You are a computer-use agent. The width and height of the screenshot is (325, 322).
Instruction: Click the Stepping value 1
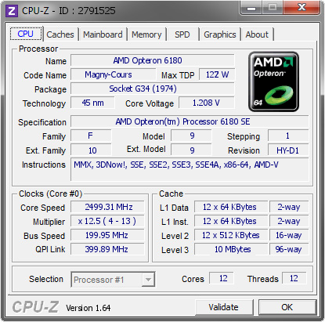(x=288, y=136)
